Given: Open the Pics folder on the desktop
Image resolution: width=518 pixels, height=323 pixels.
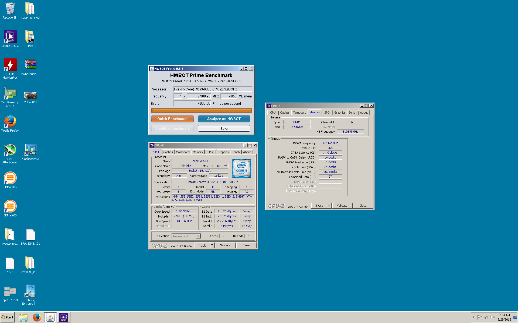Looking at the screenshot, I should coord(30,39).
